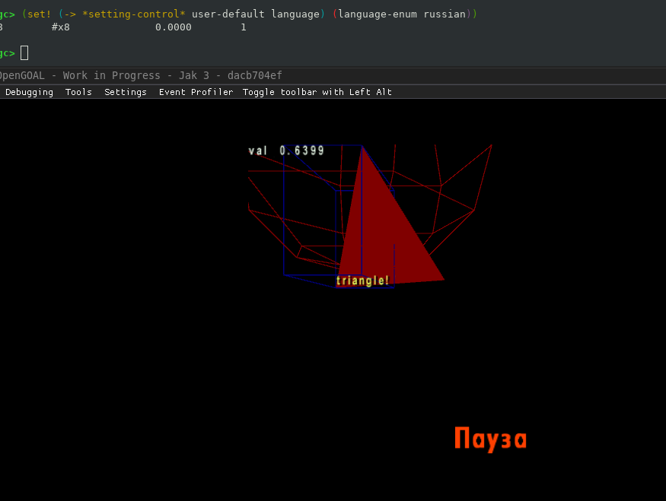This screenshot has height=501, width=666.
Task: Open the Settings menu
Action: pyautogui.click(x=126, y=92)
